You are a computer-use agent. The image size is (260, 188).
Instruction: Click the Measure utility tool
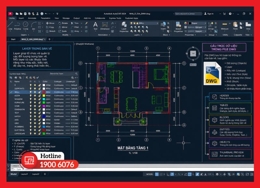[225, 26]
